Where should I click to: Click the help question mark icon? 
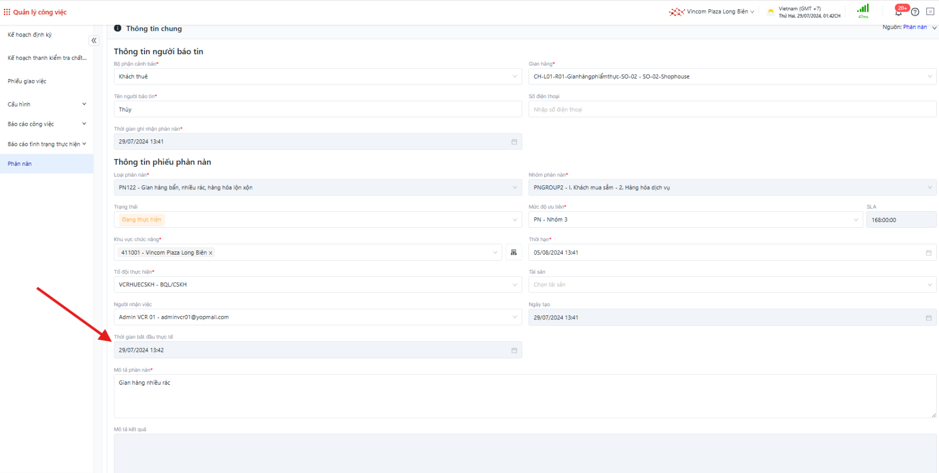pyautogui.click(x=915, y=12)
